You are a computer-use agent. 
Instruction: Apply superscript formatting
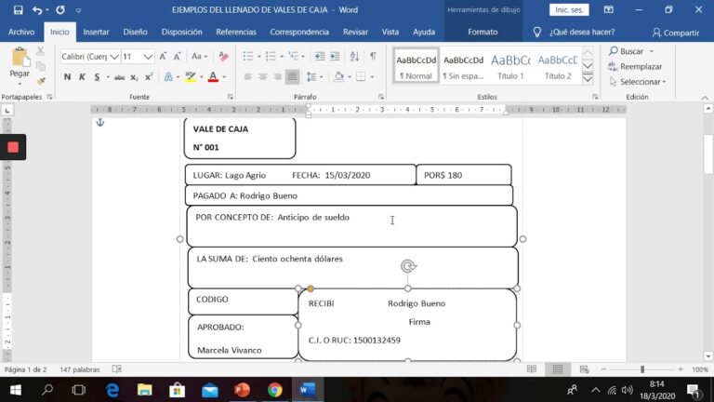[x=149, y=77]
